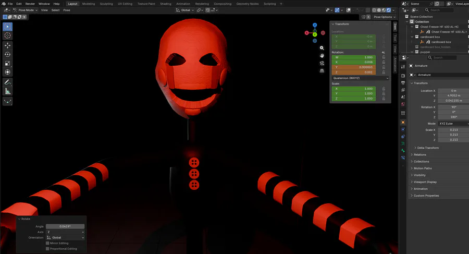The height and width of the screenshot is (254, 469).
Task: Click the zoom magnifier viewport icon
Action: point(322,48)
